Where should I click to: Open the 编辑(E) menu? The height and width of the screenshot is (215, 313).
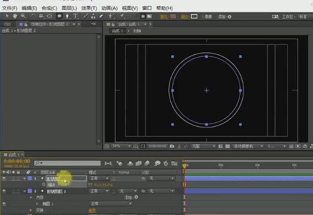click(x=29, y=8)
